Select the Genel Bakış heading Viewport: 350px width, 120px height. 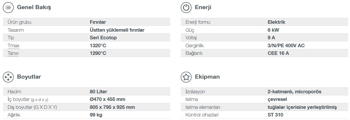(x=34, y=7)
